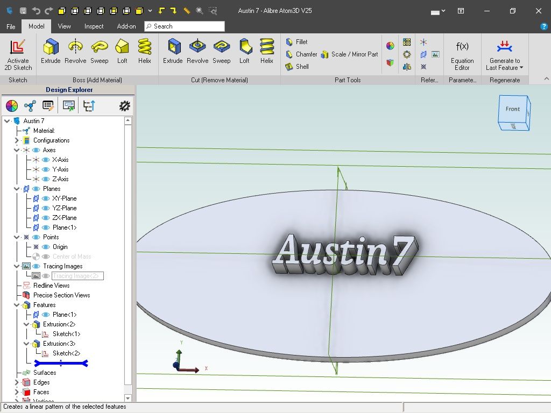Toggle visibility eye for Z-Axis
The height and width of the screenshot is (413, 551).
pyautogui.click(x=46, y=179)
